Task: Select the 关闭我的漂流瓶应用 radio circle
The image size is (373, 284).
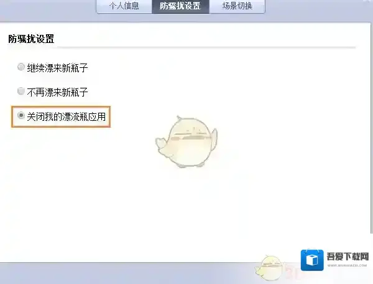Action: click(21, 116)
